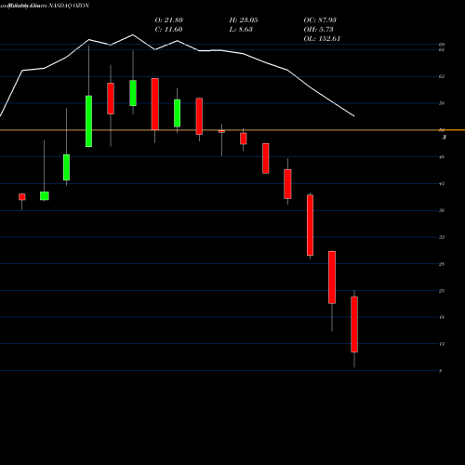Click the 33 price axis label
Screen dimensions: 465x465
(442, 237)
